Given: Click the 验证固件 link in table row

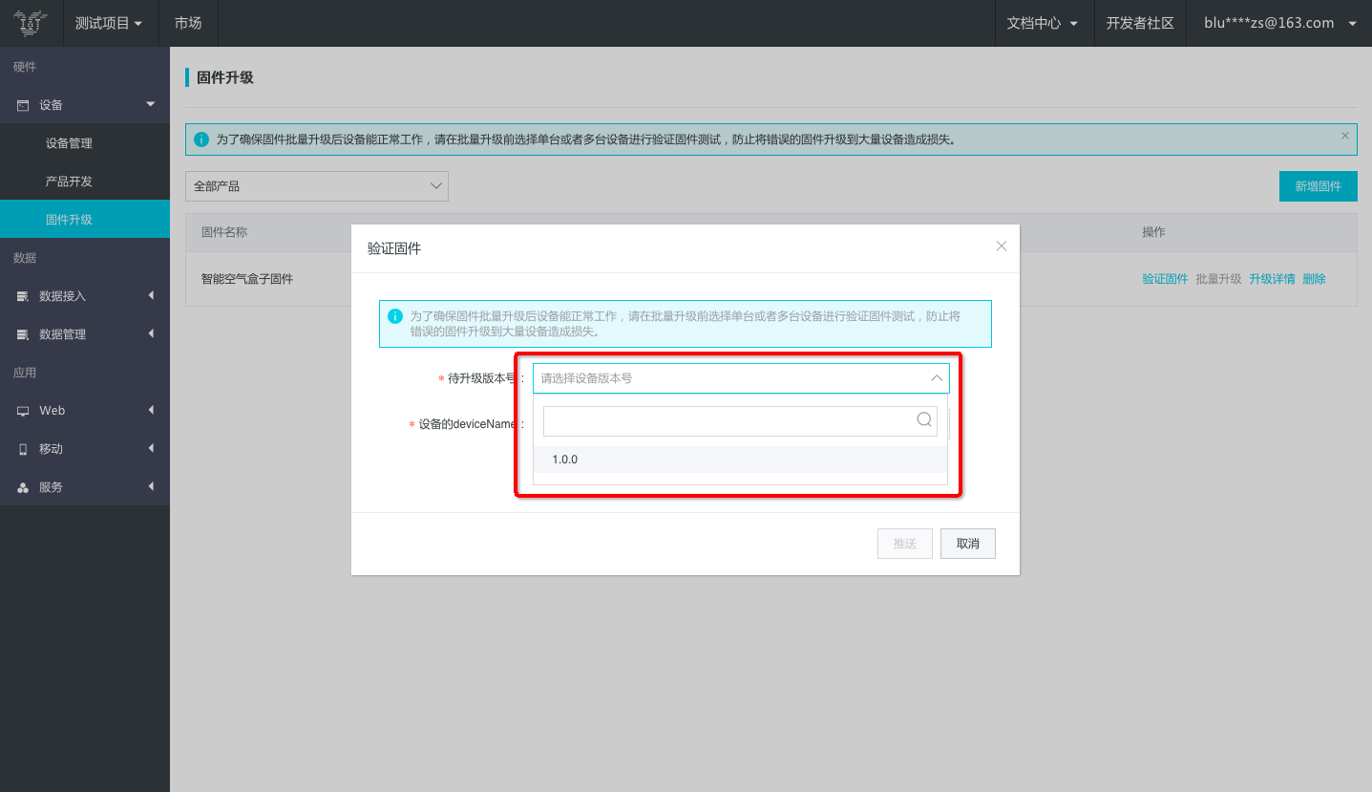Looking at the screenshot, I should point(1165,279).
